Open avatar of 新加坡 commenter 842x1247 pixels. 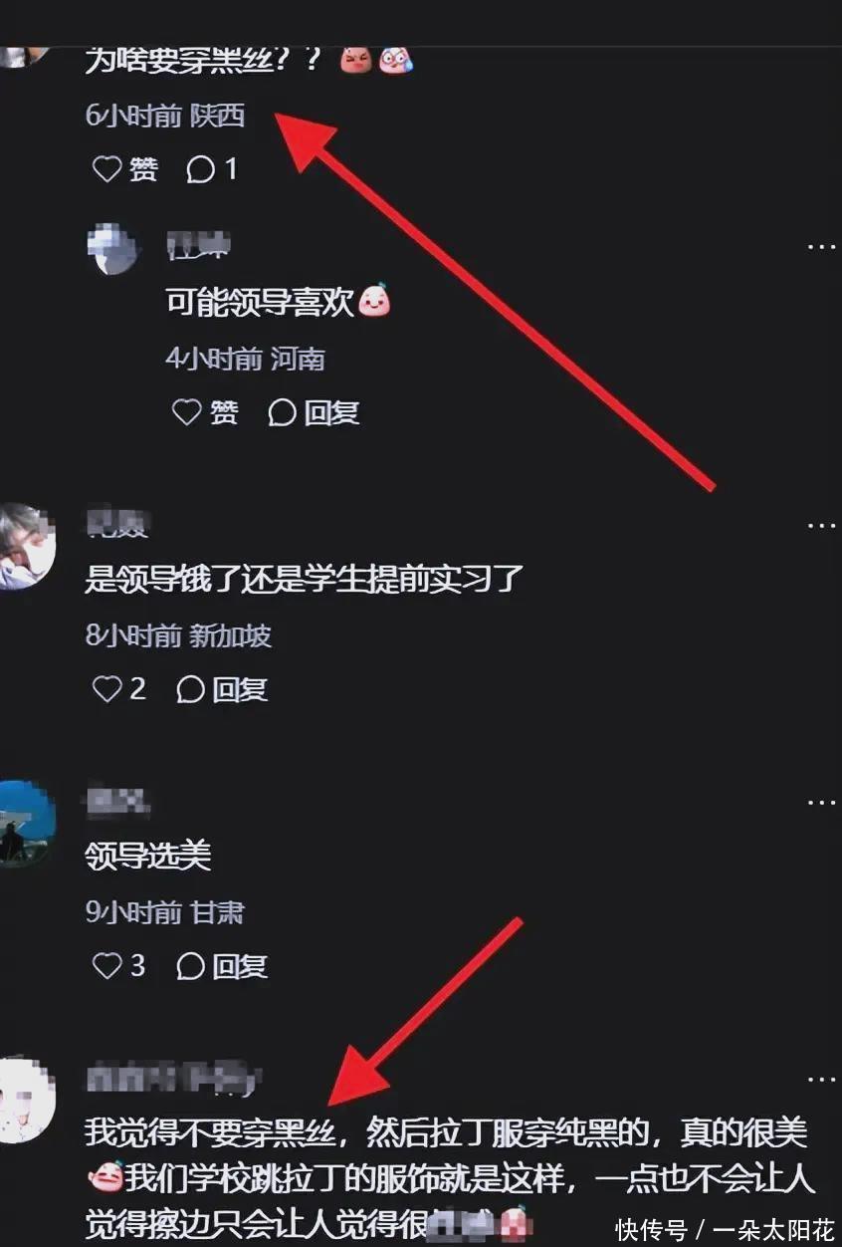coord(27,547)
